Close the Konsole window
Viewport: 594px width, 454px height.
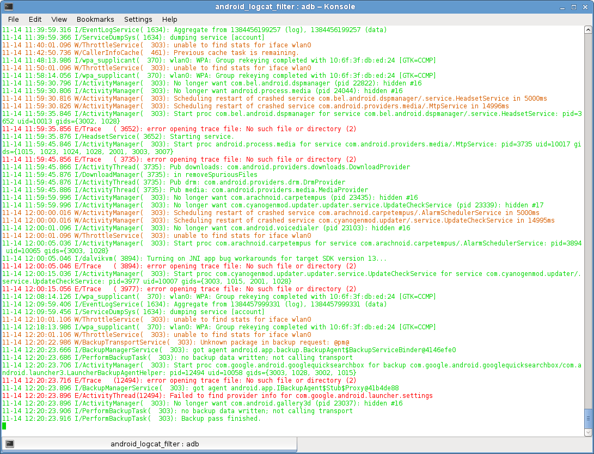(x=585, y=7)
